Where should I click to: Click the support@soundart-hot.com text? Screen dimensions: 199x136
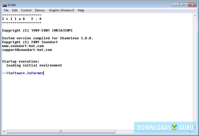(x=27, y=50)
